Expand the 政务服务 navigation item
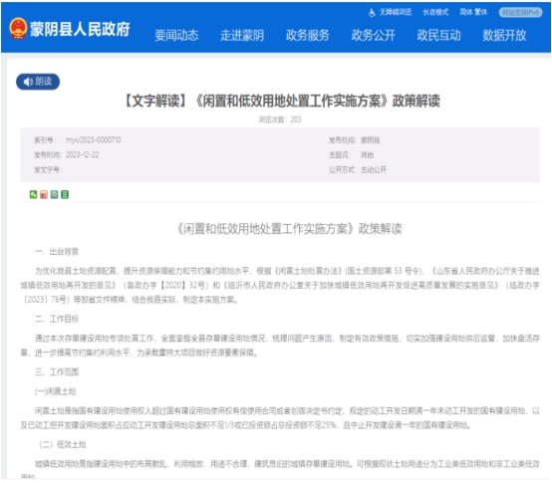The height and width of the screenshot is (483, 552). tap(307, 35)
